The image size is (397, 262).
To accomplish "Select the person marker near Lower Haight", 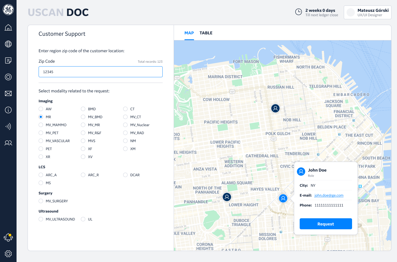I will coord(227,197).
